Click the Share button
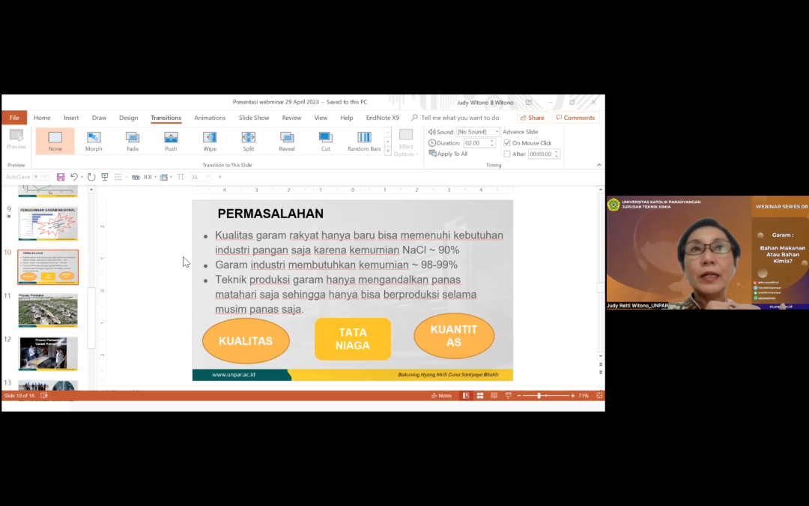Image resolution: width=809 pixels, height=506 pixels. [532, 117]
